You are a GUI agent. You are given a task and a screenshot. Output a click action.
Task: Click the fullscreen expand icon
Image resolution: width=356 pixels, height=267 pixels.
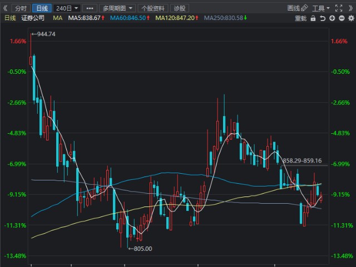point(339,8)
